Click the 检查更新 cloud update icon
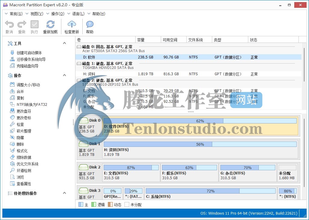The image size is (309, 220). (x=72, y=25)
